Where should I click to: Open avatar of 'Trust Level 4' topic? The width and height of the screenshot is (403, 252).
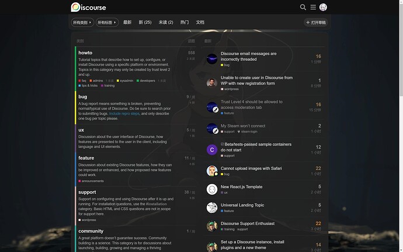tap(212, 107)
